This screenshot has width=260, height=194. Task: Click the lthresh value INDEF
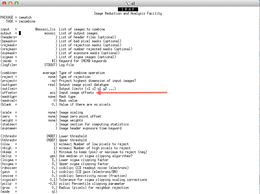click(51, 136)
